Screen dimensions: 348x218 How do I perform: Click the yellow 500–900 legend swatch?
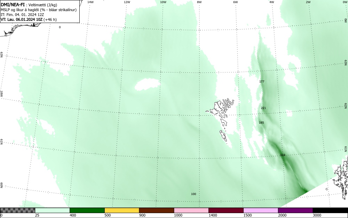click(122, 210)
